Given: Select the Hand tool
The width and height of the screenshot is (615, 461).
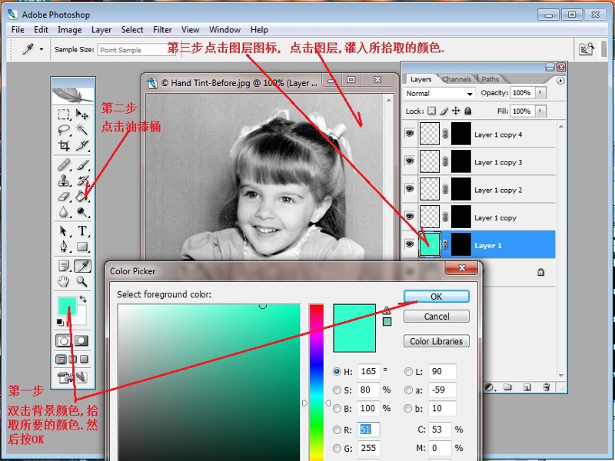Looking at the screenshot, I should click(x=65, y=282).
